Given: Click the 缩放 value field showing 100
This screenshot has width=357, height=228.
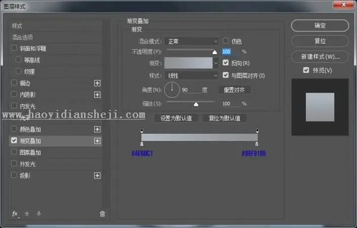Looking at the screenshot, I should pos(230,104).
